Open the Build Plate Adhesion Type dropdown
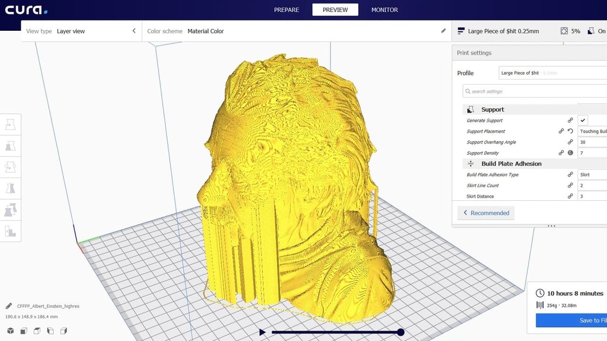Image resolution: width=607 pixels, height=341 pixels. 592,174
